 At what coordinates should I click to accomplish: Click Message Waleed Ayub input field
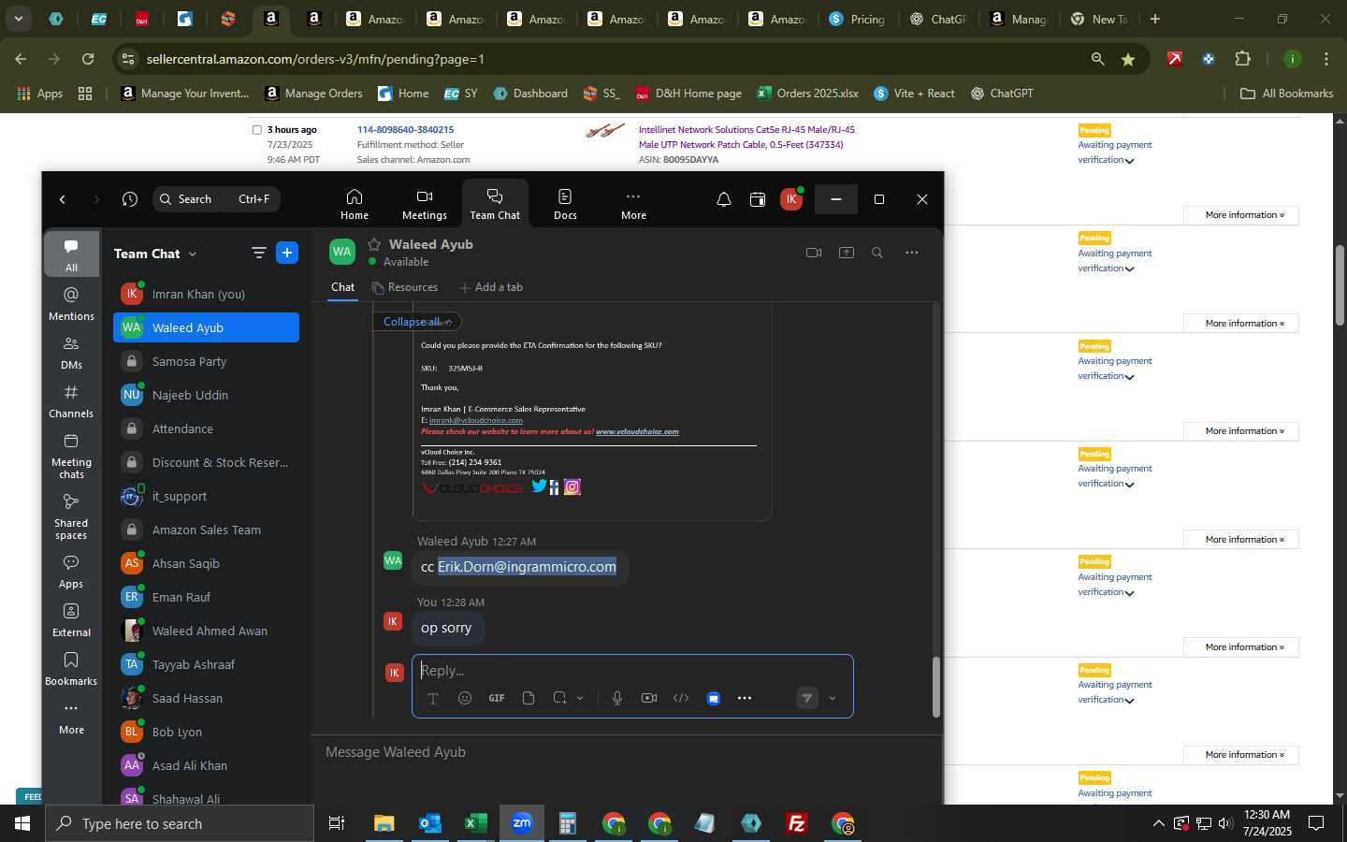[625, 752]
